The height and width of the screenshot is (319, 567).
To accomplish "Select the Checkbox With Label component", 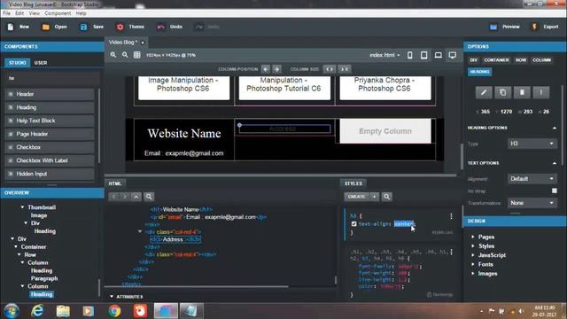I will 50,160.
